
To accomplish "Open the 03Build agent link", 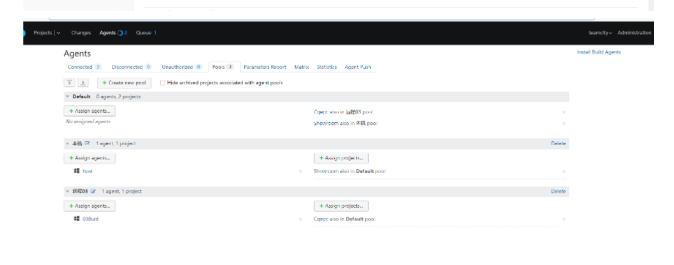I will [x=91, y=219].
